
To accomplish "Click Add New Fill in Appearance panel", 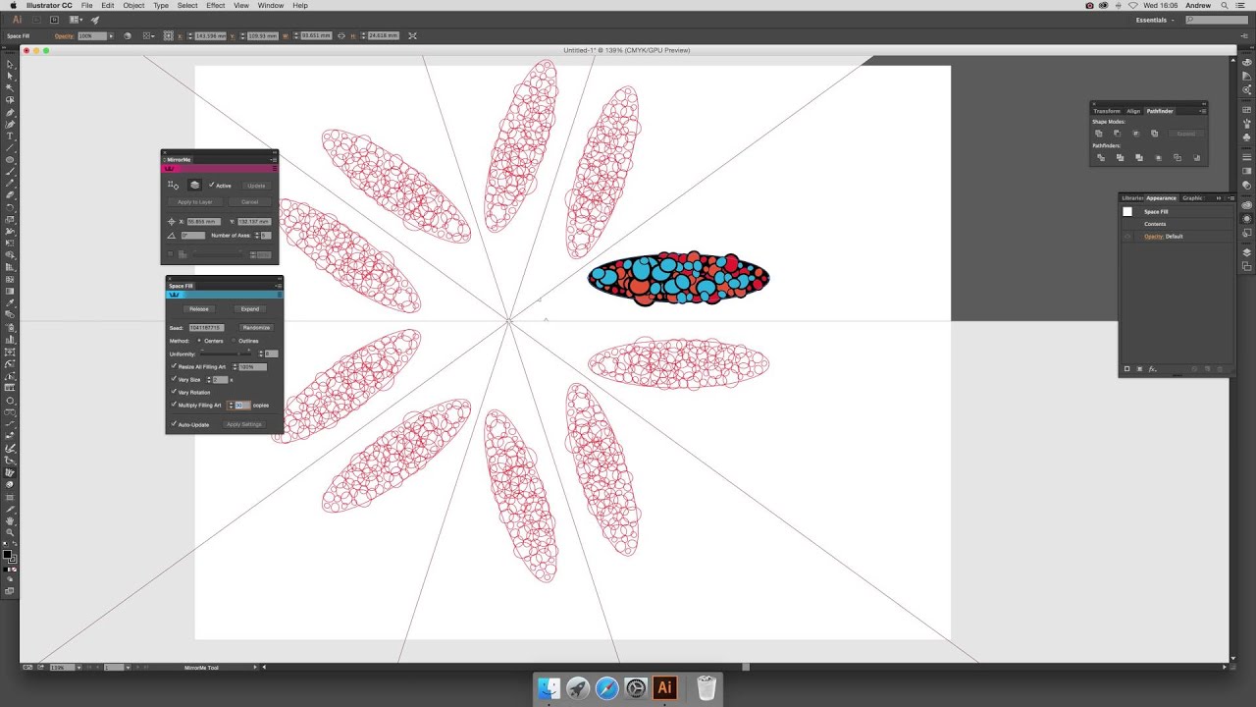I will tap(1140, 369).
